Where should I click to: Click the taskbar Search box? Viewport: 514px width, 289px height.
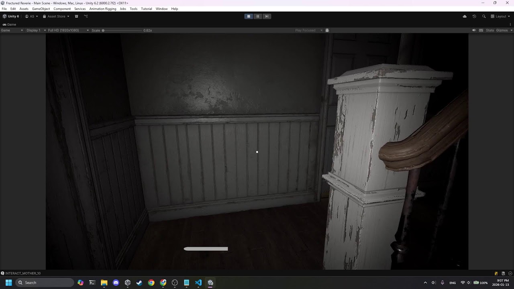pos(45,283)
